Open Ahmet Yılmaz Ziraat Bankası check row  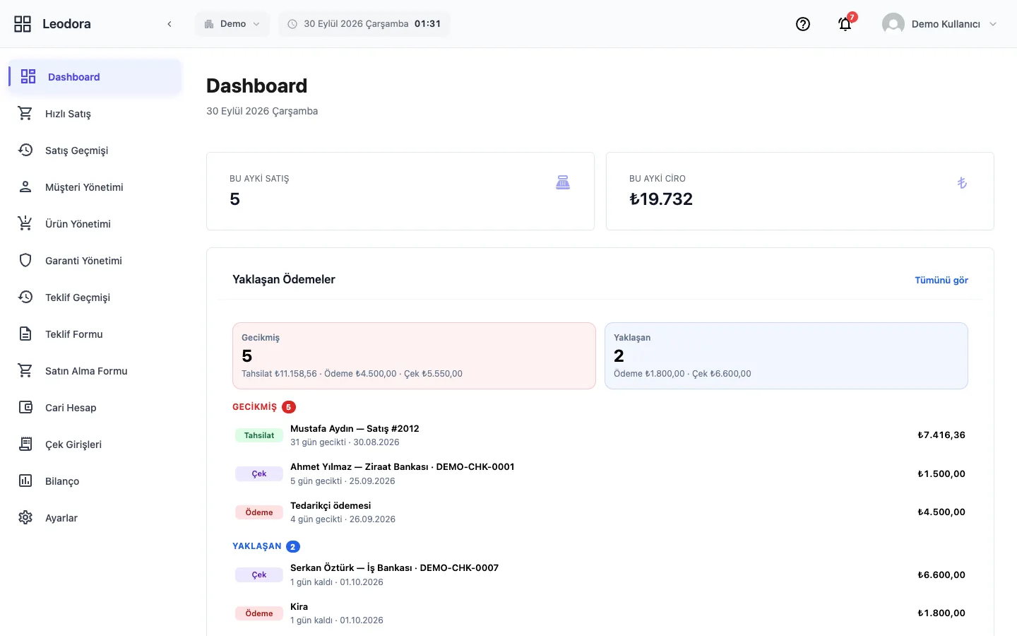tap(600, 473)
